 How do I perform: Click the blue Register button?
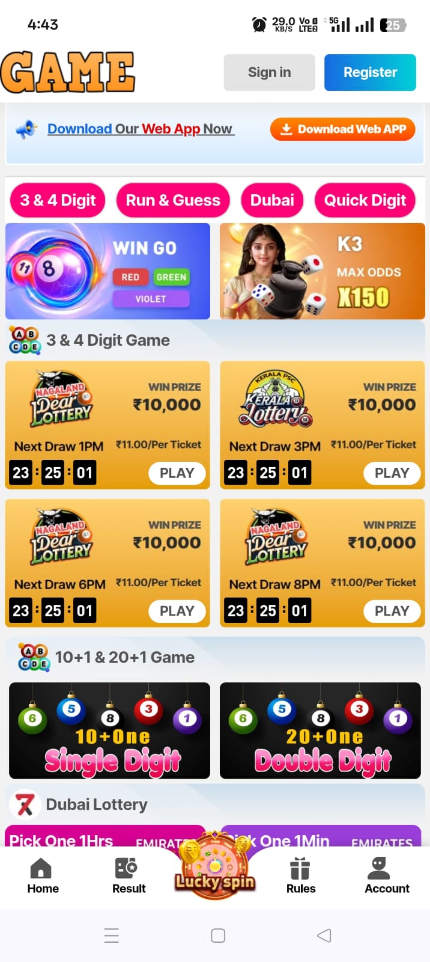click(370, 72)
